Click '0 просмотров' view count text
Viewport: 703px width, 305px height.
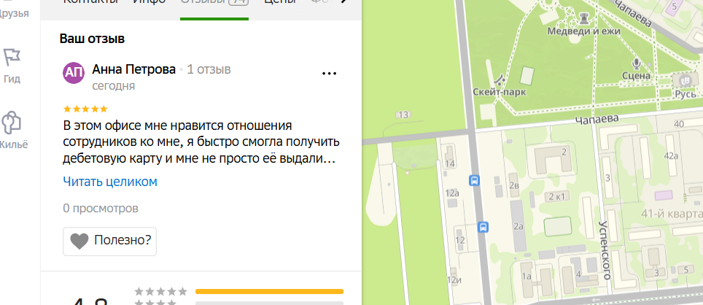(101, 209)
